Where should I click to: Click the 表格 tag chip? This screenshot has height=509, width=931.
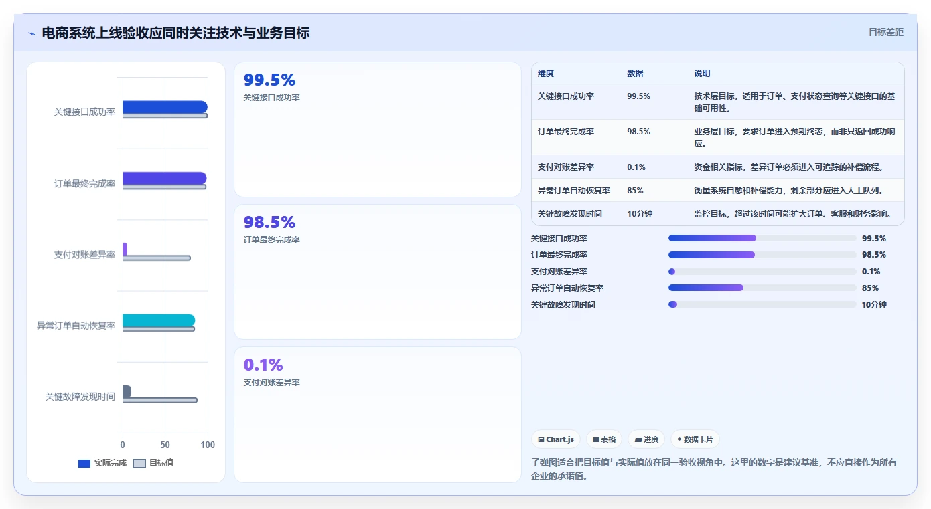pyautogui.click(x=604, y=439)
